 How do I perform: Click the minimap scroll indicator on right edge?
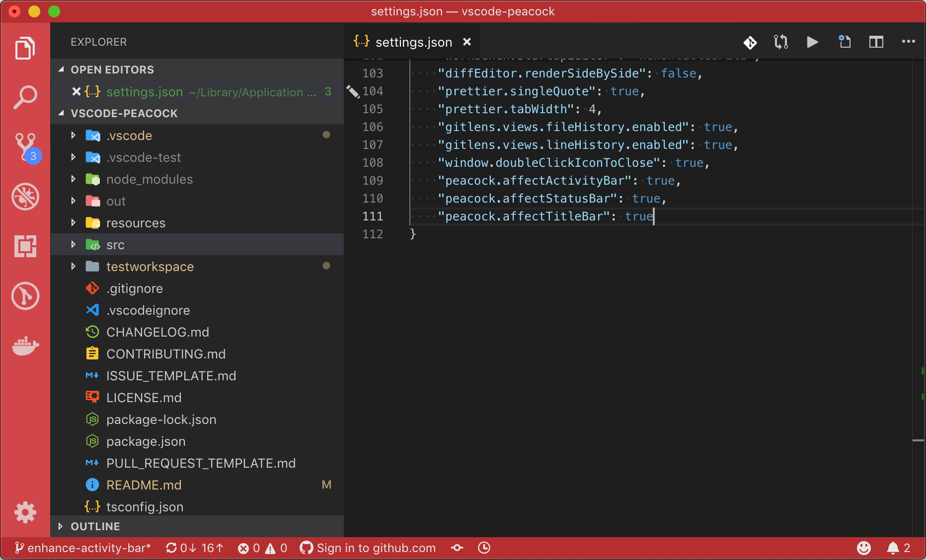[x=919, y=440]
